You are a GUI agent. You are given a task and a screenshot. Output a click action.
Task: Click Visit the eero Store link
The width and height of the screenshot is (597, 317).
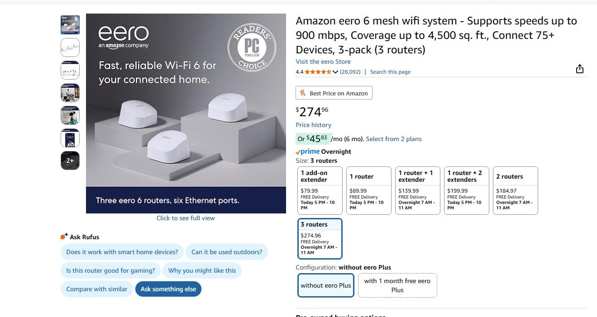point(323,62)
